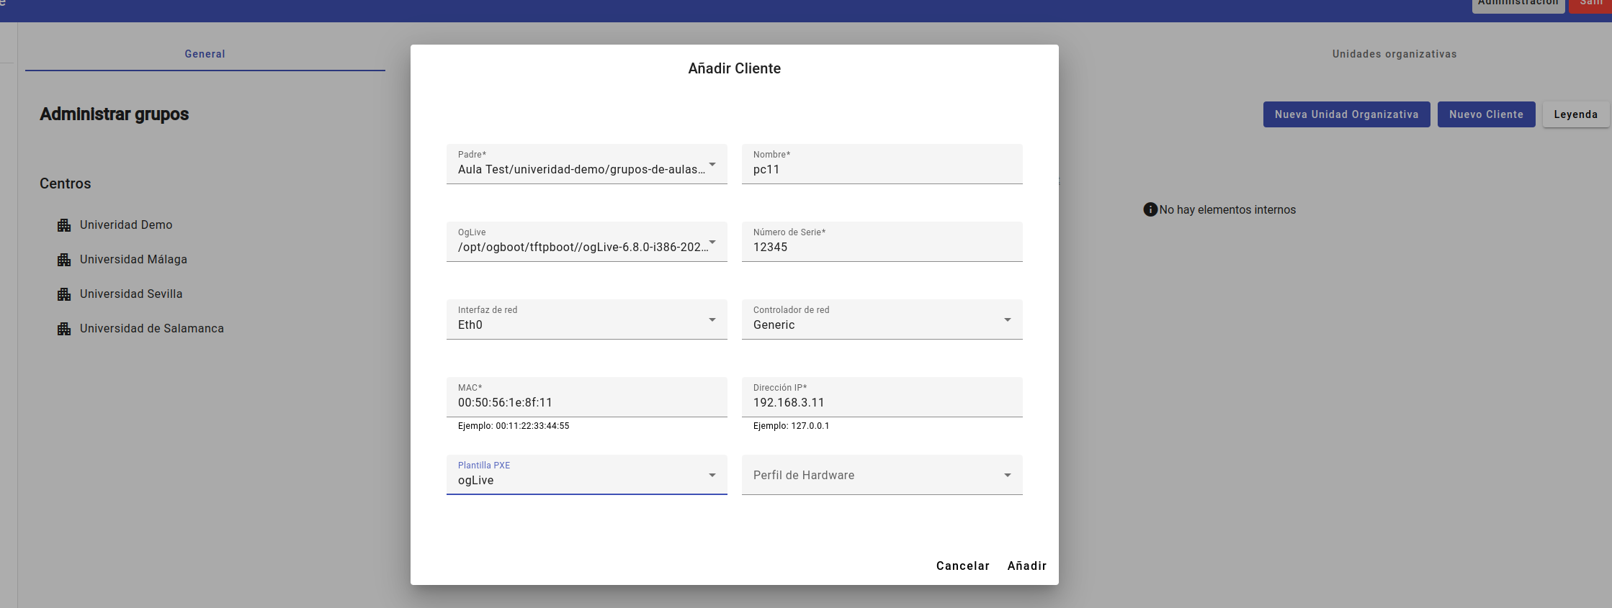1612x608 pixels.
Task: Switch to the General tab
Action: 205,54
